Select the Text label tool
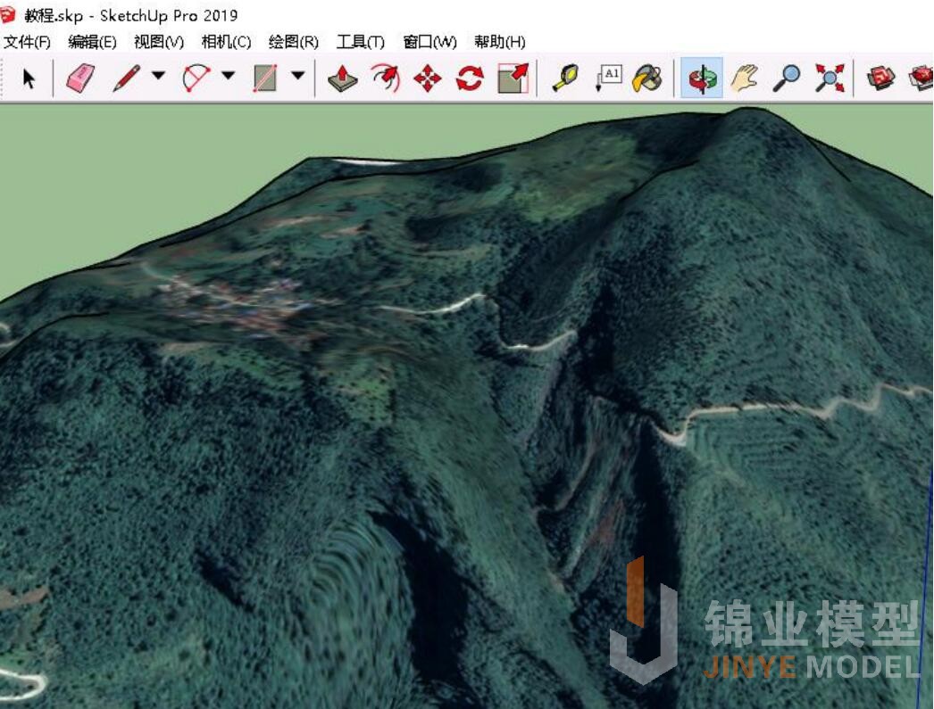 [608, 78]
